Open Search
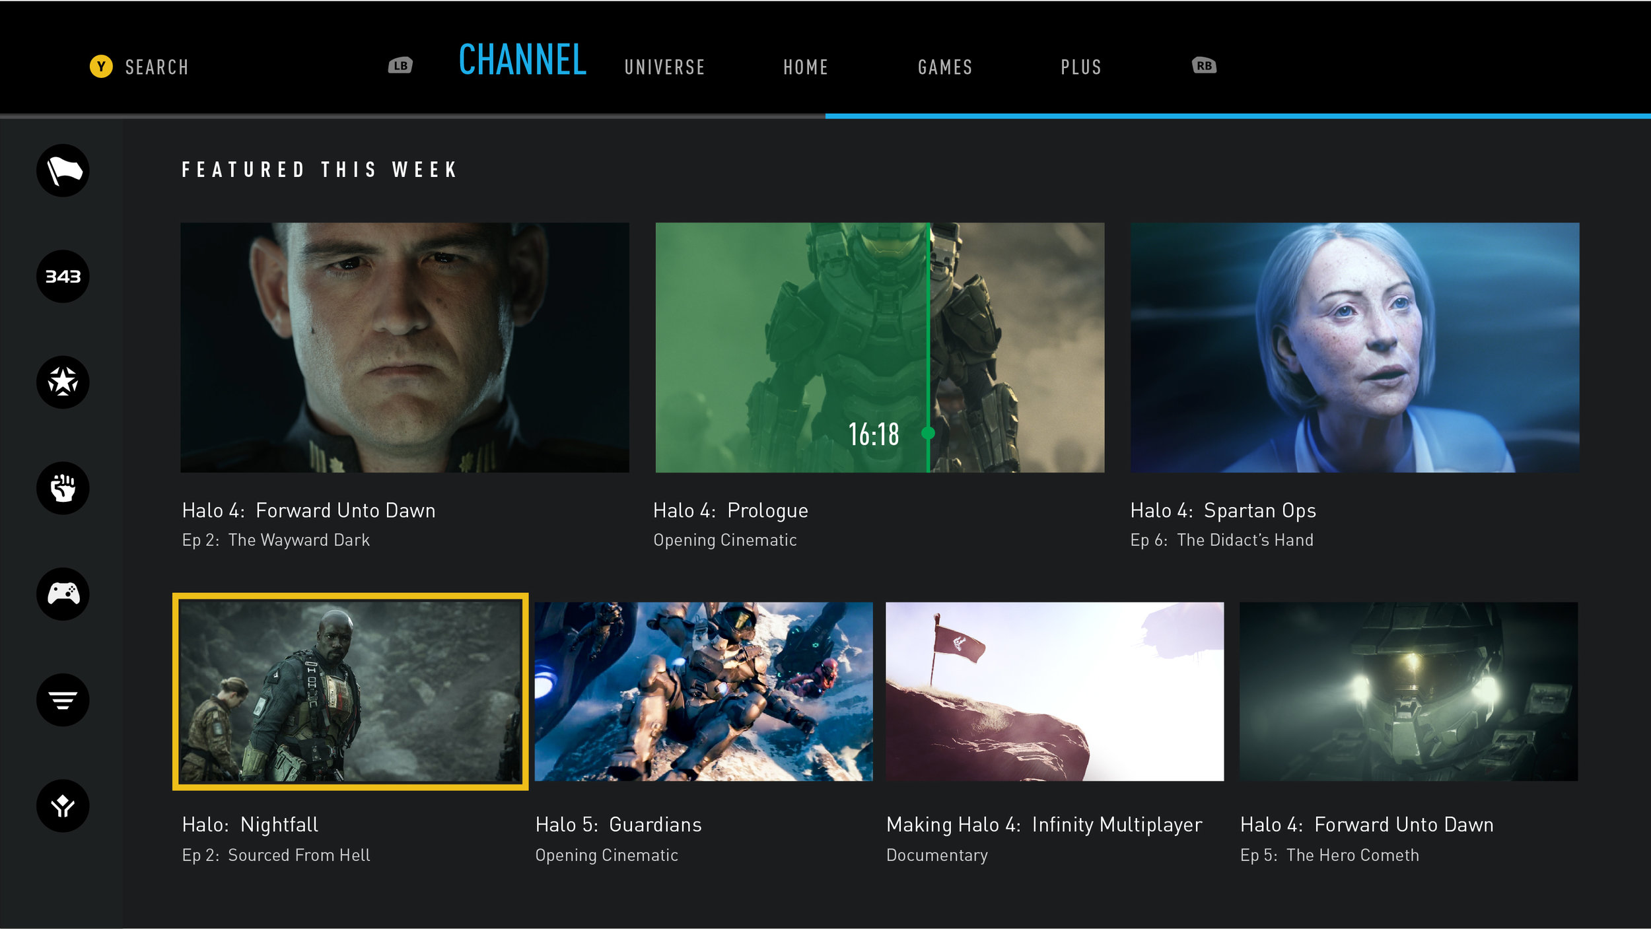 (157, 67)
